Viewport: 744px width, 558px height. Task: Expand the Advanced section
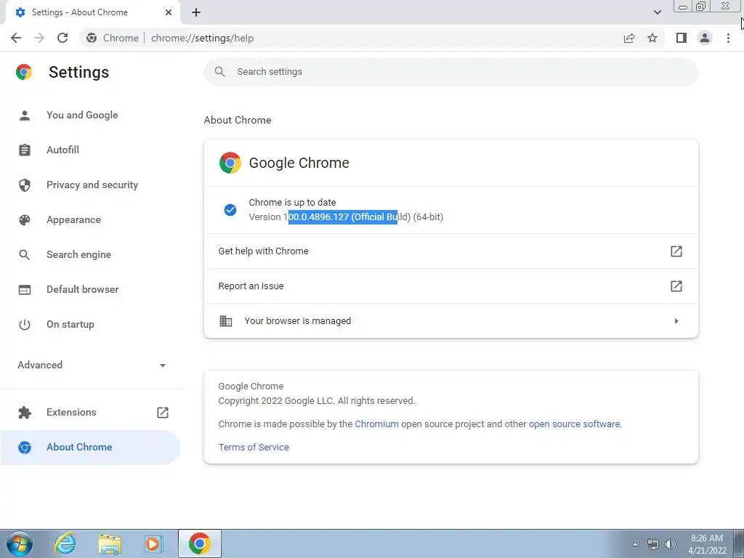tap(92, 365)
